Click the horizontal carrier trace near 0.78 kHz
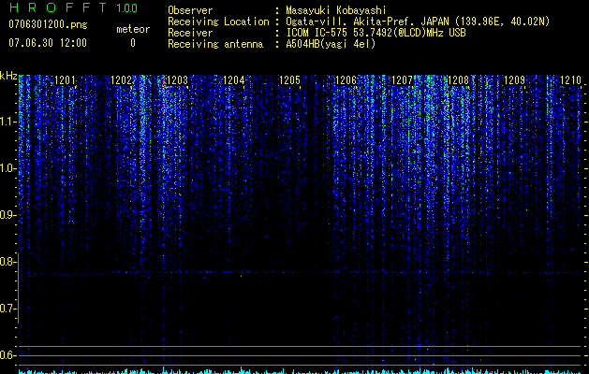Viewport: 589px width, 374px height. point(301,273)
